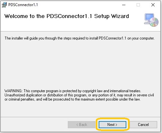
Task: Click the grayed-out Back button
Action: click(x=82, y=125)
